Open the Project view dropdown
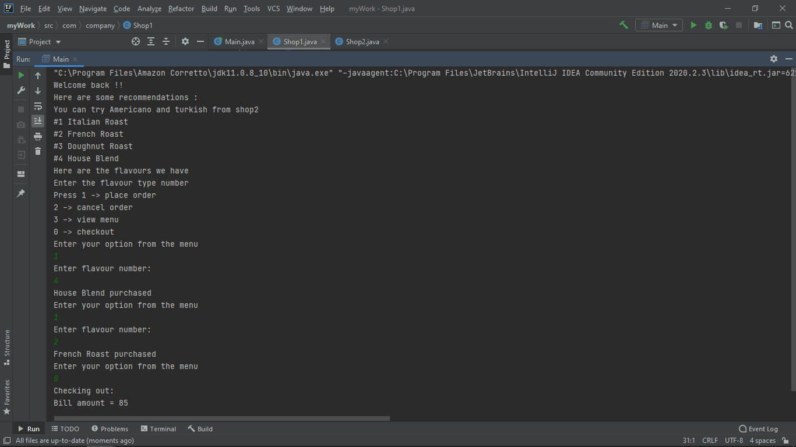This screenshot has height=447, width=796. coord(40,41)
